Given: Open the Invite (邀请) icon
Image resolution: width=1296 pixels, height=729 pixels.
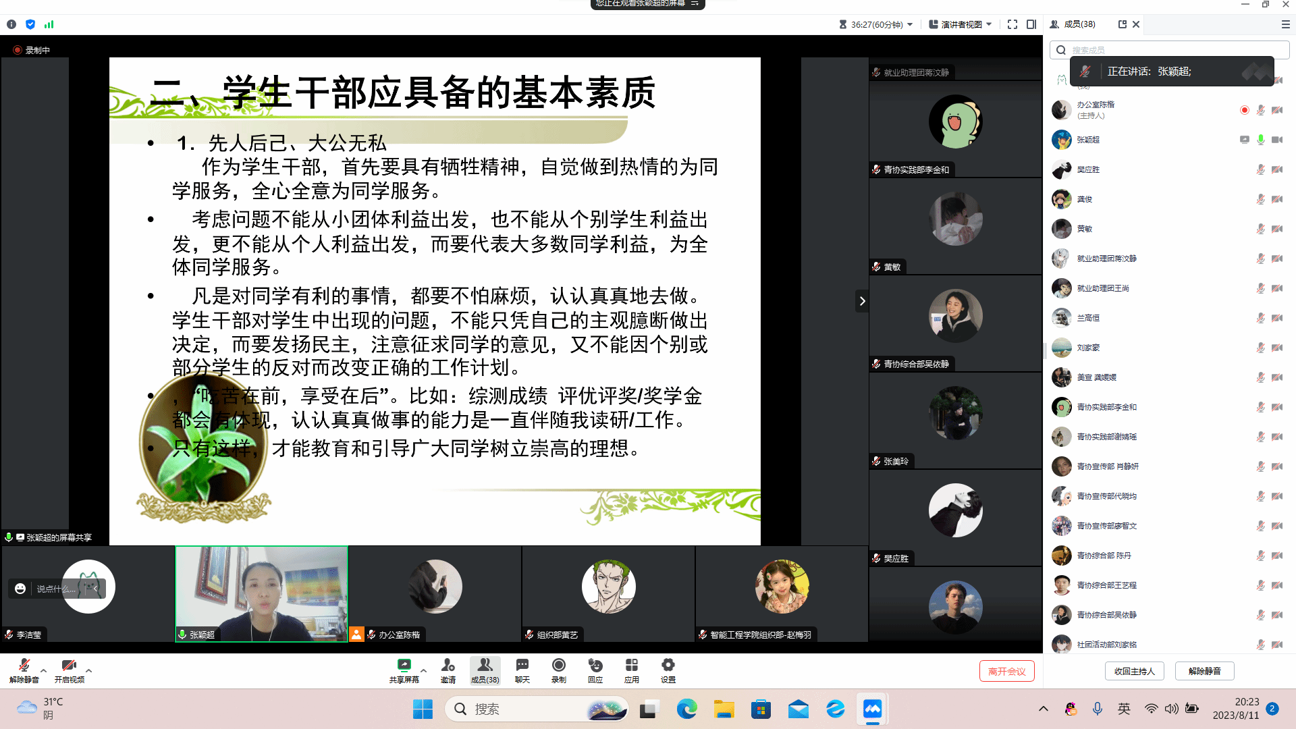Looking at the screenshot, I should click(x=448, y=666).
